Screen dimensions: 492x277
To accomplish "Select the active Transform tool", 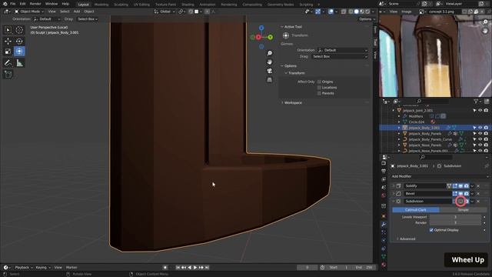I will [x=19, y=52].
